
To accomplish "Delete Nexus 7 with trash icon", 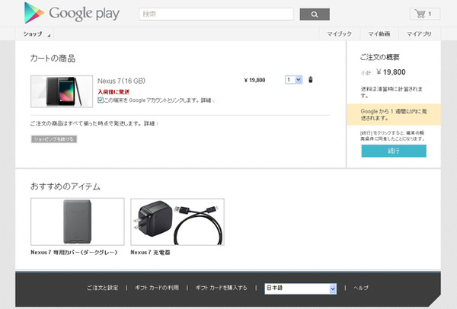I will pyautogui.click(x=311, y=79).
